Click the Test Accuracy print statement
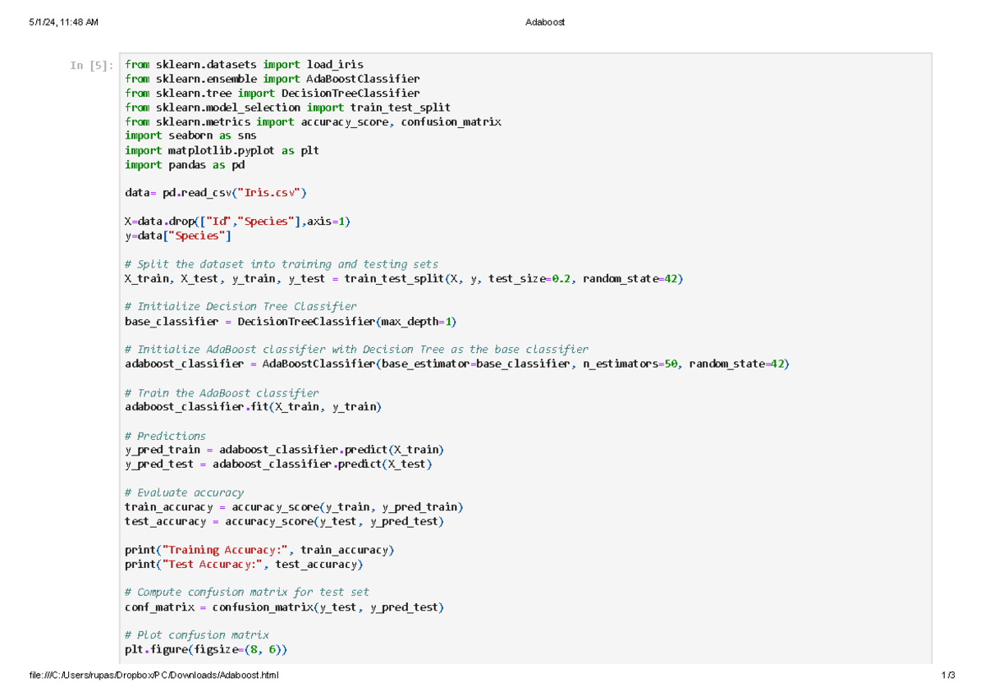Screen dimensions: 985x696 (x=246, y=564)
